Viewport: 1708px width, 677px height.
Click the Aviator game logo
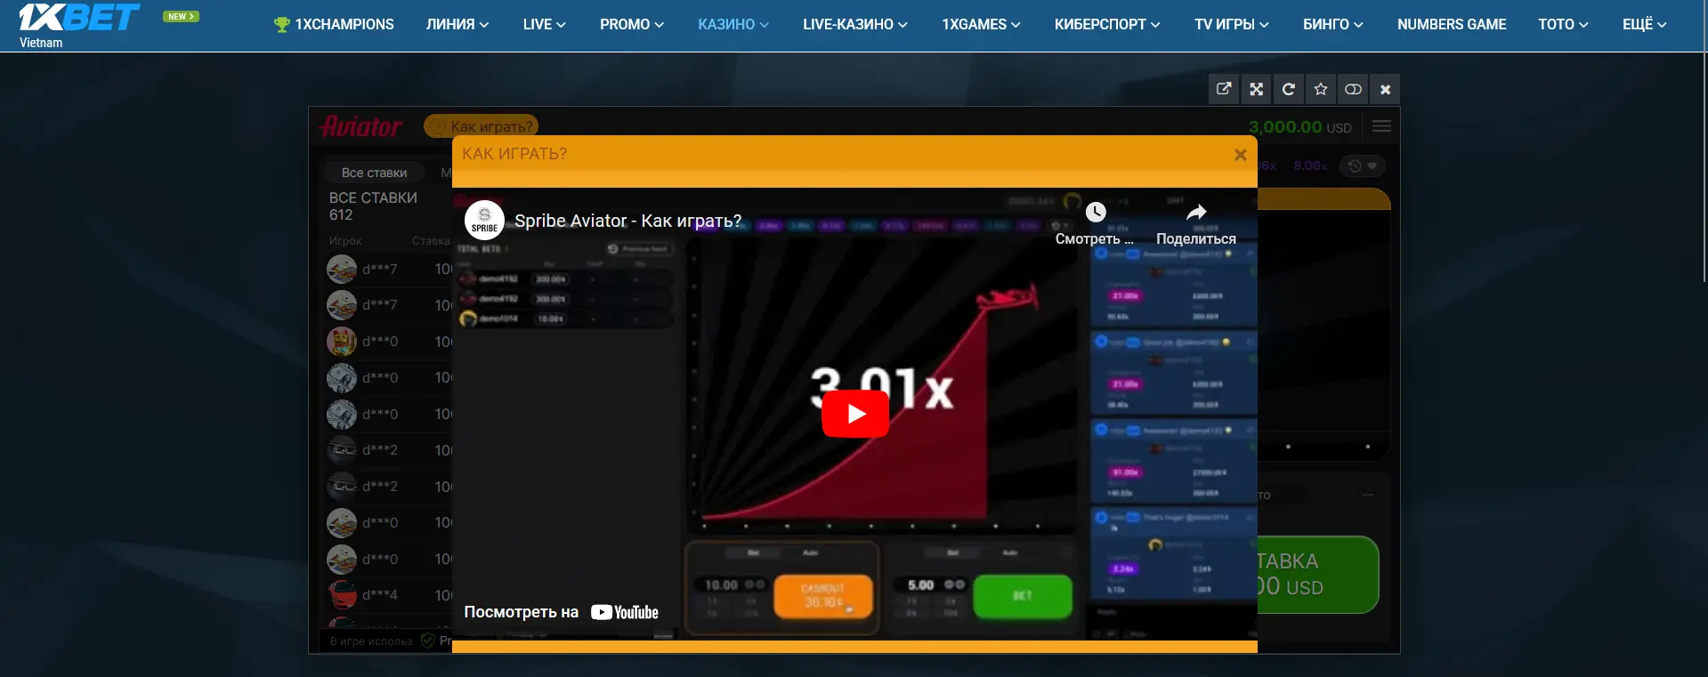point(361,126)
